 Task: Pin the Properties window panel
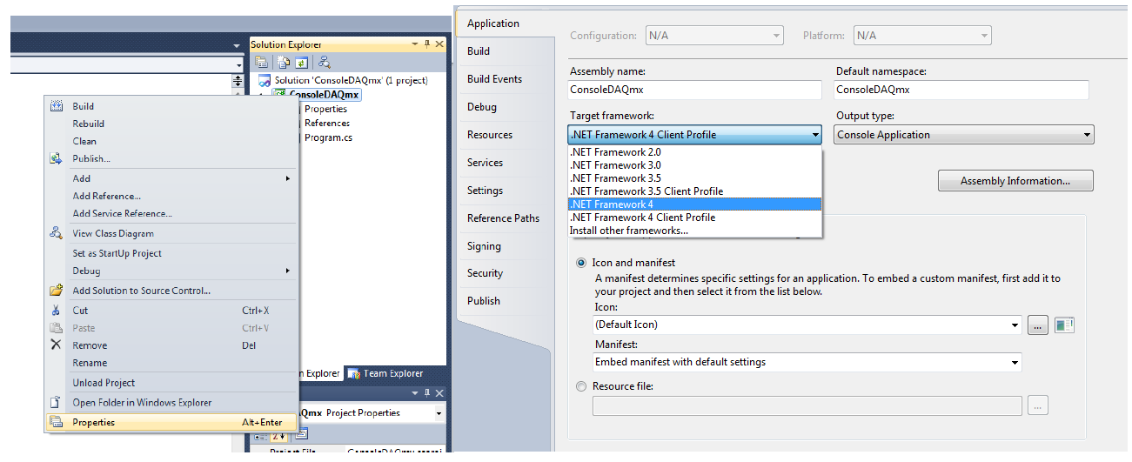pos(427,393)
